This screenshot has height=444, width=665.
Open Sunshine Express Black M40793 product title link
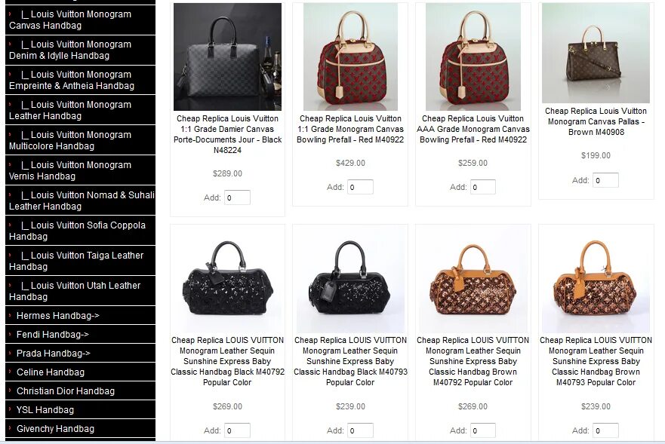coord(350,361)
